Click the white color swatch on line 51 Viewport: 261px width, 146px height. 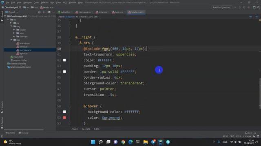tap(64, 112)
